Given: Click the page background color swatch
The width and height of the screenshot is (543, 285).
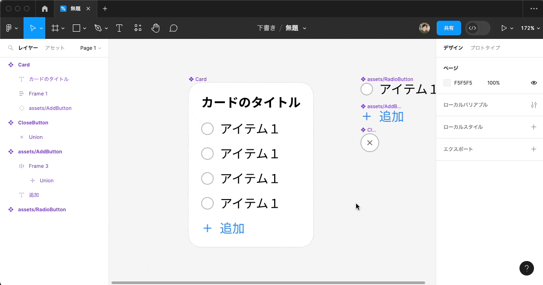Looking at the screenshot, I should click(447, 83).
